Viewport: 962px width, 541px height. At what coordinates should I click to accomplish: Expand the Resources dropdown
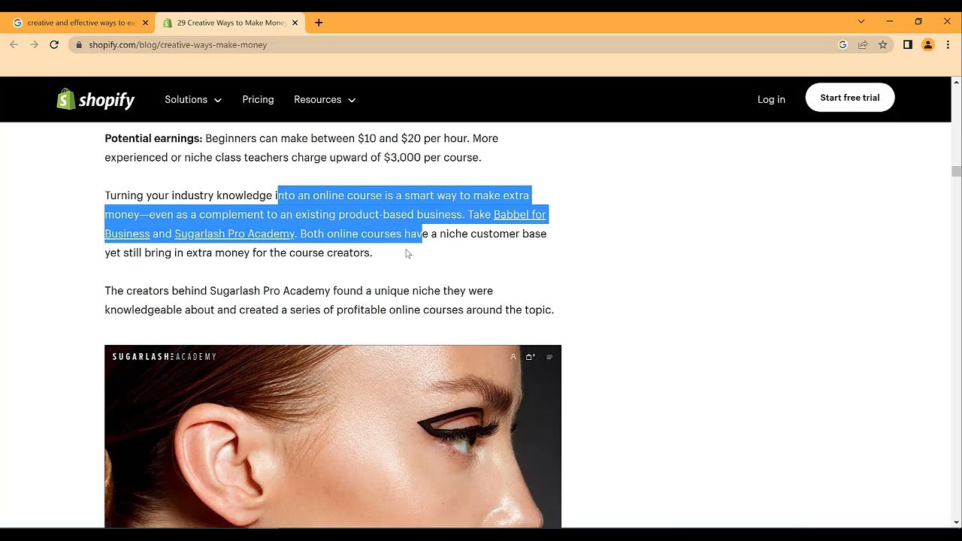point(325,99)
